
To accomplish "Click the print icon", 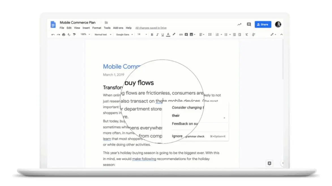I will point(64,34).
